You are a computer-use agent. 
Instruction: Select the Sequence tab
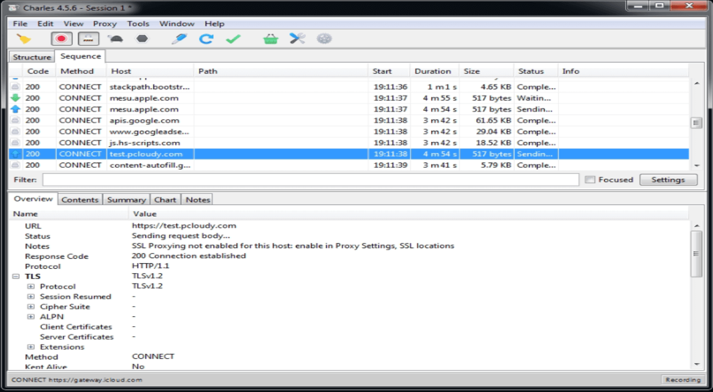[81, 56]
